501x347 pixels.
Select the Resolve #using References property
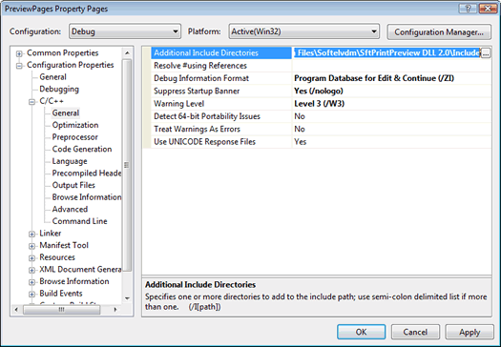(x=221, y=66)
